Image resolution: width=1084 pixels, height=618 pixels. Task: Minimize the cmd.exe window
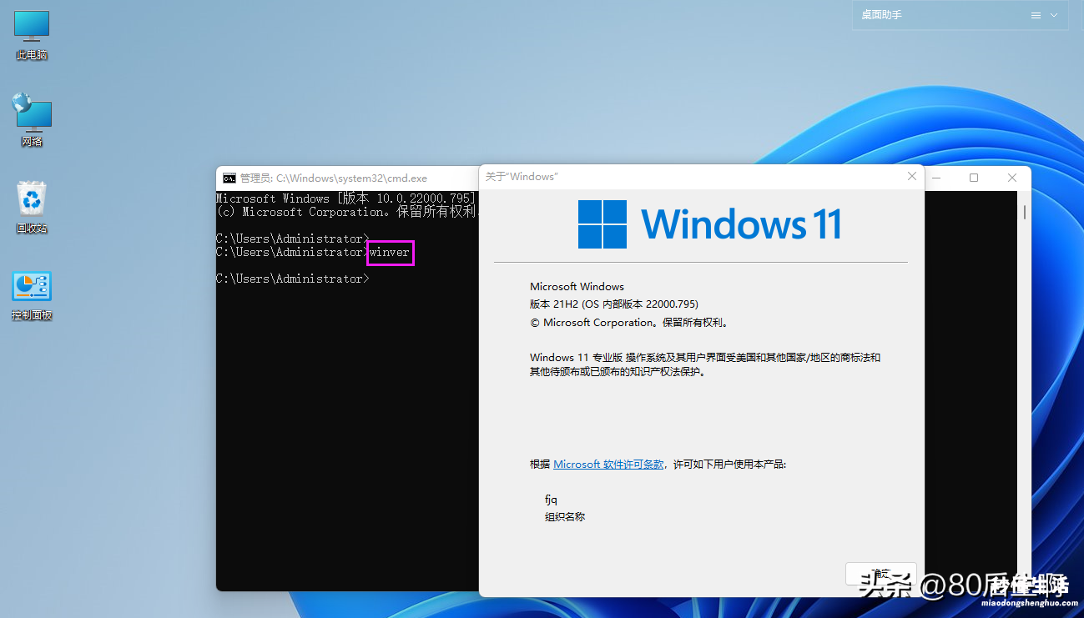(x=938, y=178)
